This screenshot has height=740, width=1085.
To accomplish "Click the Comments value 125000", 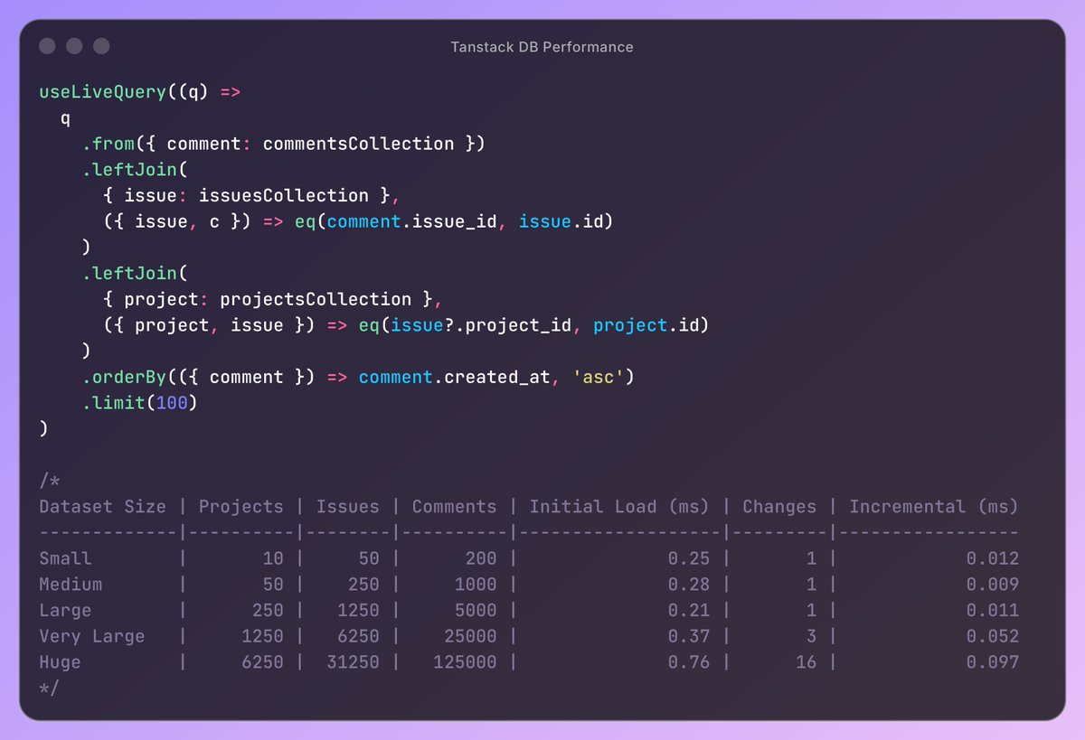I will [465, 662].
